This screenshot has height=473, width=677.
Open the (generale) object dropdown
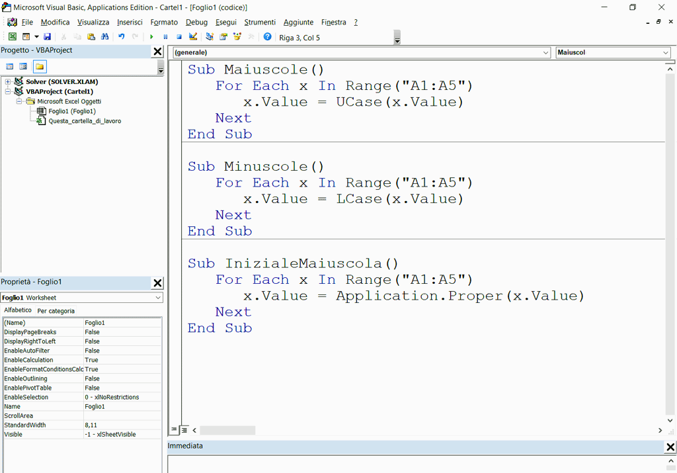click(x=362, y=52)
